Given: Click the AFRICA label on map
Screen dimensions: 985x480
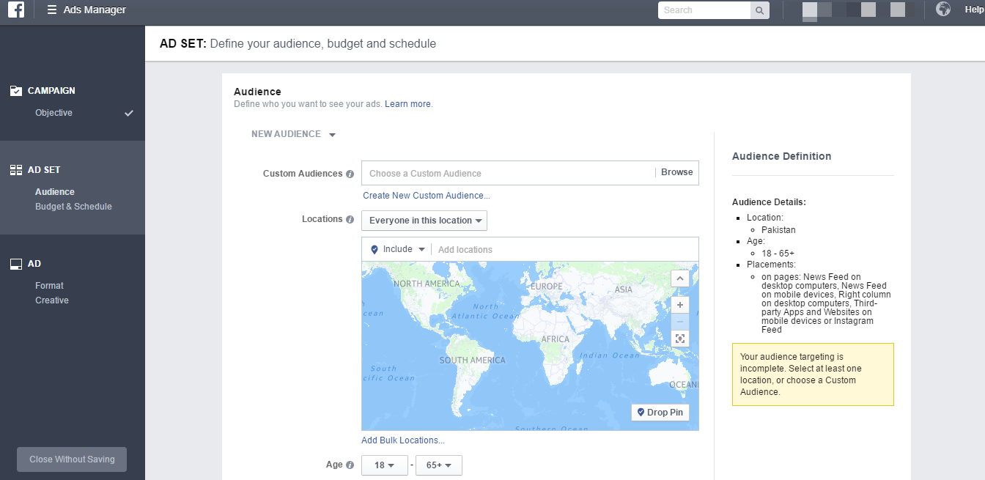Looking at the screenshot, I should 556,339.
